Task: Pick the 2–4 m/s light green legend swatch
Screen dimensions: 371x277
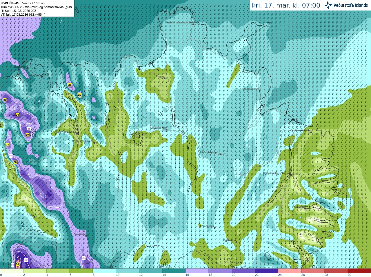Action: [x=35, y=271]
